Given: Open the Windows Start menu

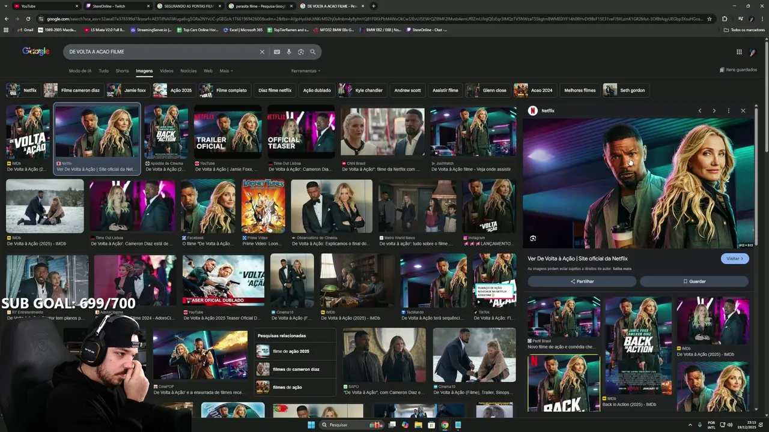Looking at the screenshot, I should (311, 425).
